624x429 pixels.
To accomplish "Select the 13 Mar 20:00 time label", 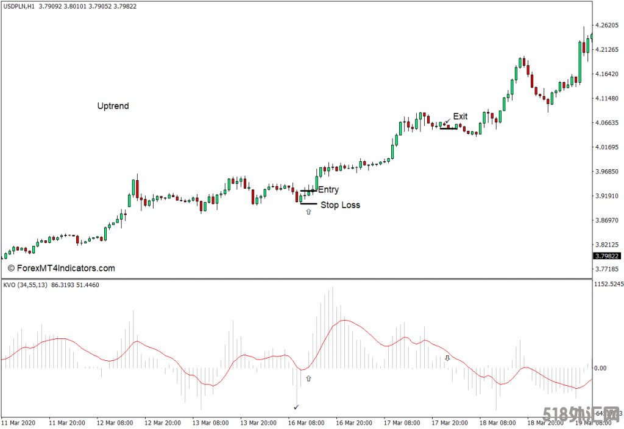I will point(258,423).
